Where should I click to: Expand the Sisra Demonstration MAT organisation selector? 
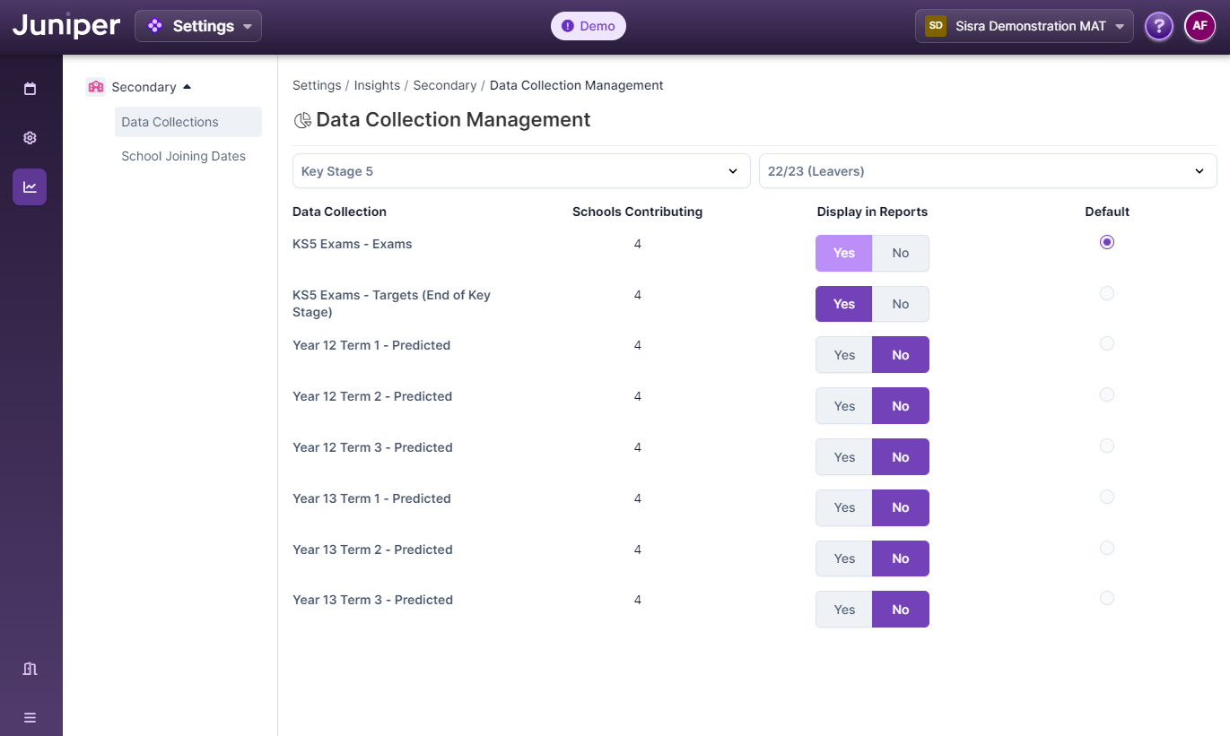(x=1024, y=26)
